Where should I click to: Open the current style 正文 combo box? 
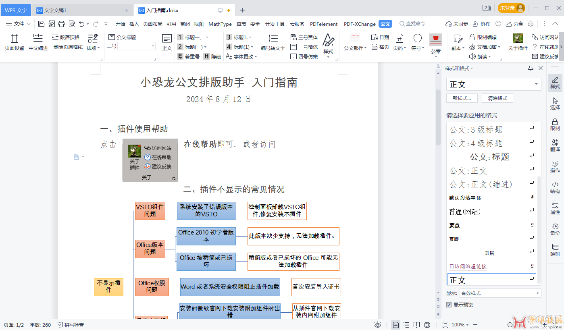493,84
